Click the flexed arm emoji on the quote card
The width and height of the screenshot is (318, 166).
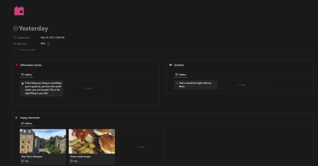pyautogui.click(x=22, y=83)
